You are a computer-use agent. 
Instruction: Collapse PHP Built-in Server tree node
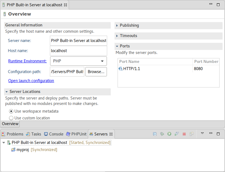click(4, 143)
